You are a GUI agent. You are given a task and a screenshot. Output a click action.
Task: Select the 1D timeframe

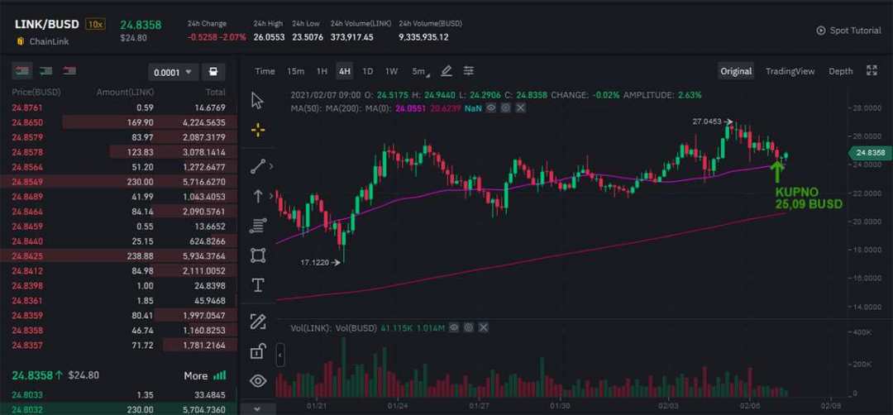(367, 71)
